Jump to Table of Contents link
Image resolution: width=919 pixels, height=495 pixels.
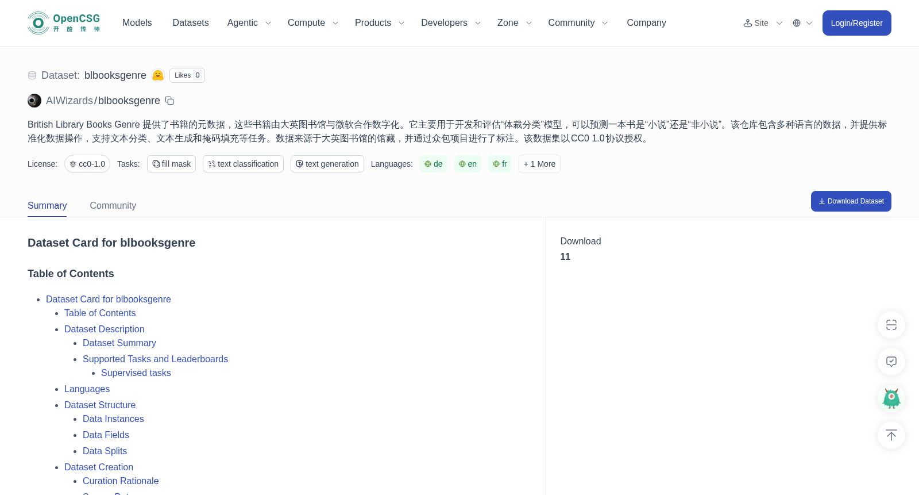pos(100,313)
